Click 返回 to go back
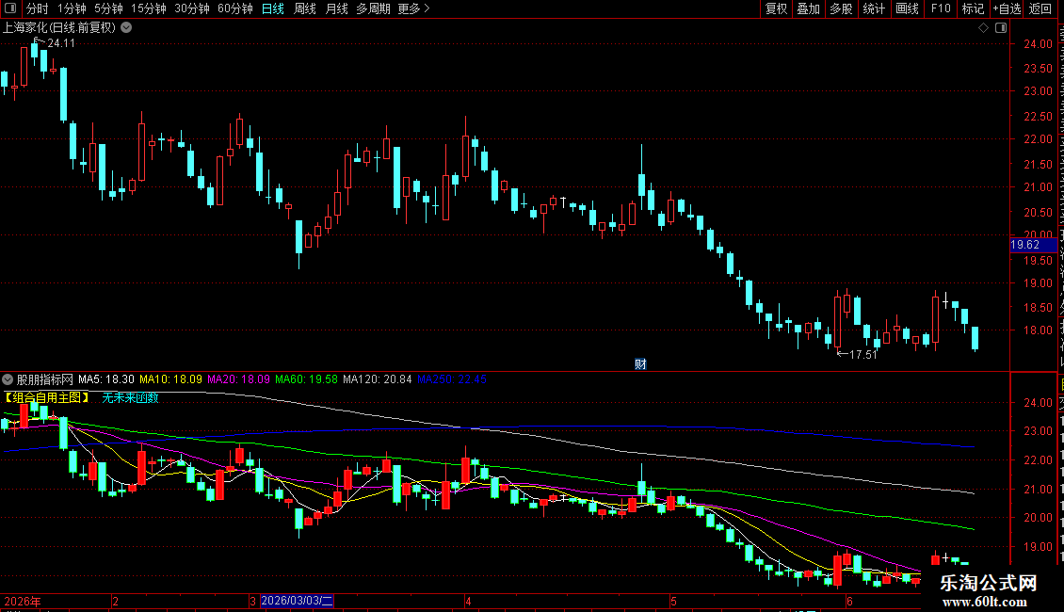Screen dimensions: 1064x612 1040,8
